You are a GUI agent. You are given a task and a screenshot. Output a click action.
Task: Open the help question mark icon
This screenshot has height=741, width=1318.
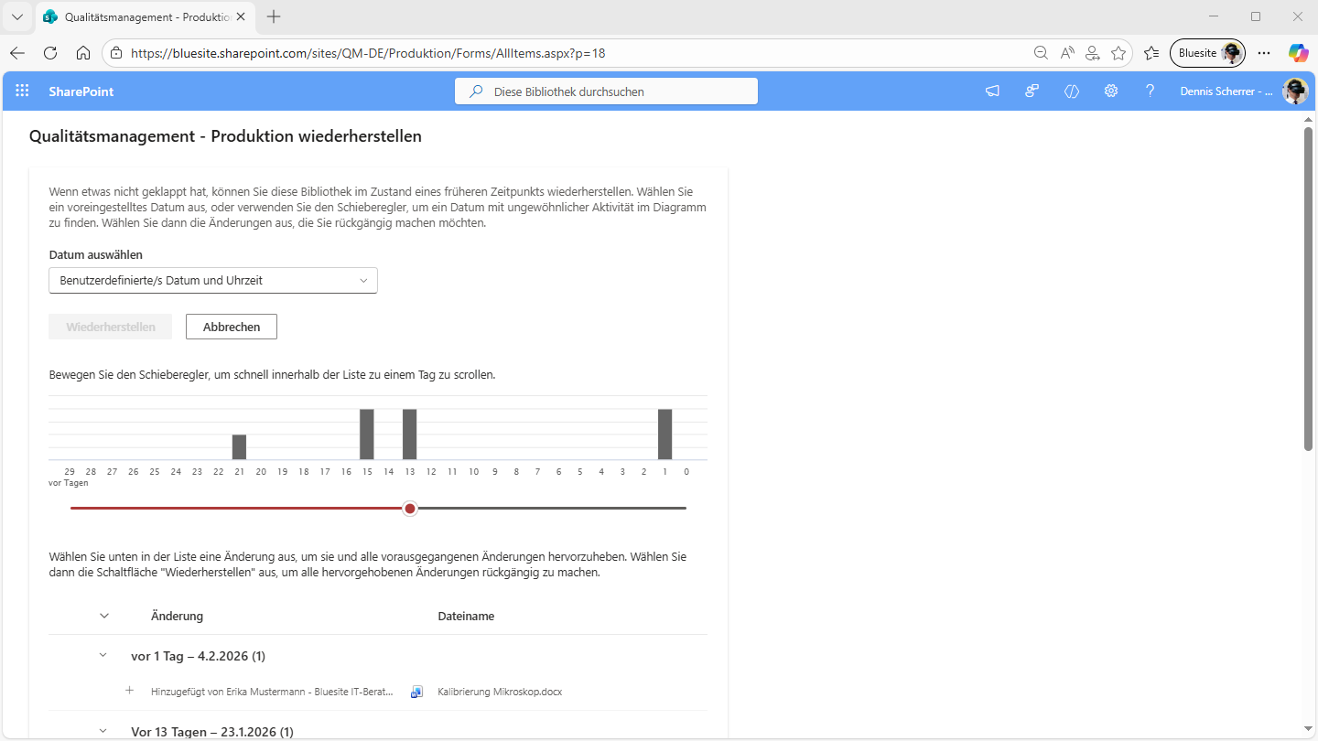(x=1150, y=91)
